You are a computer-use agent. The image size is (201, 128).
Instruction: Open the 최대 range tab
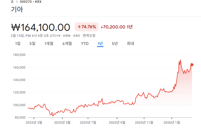point(130,43)
